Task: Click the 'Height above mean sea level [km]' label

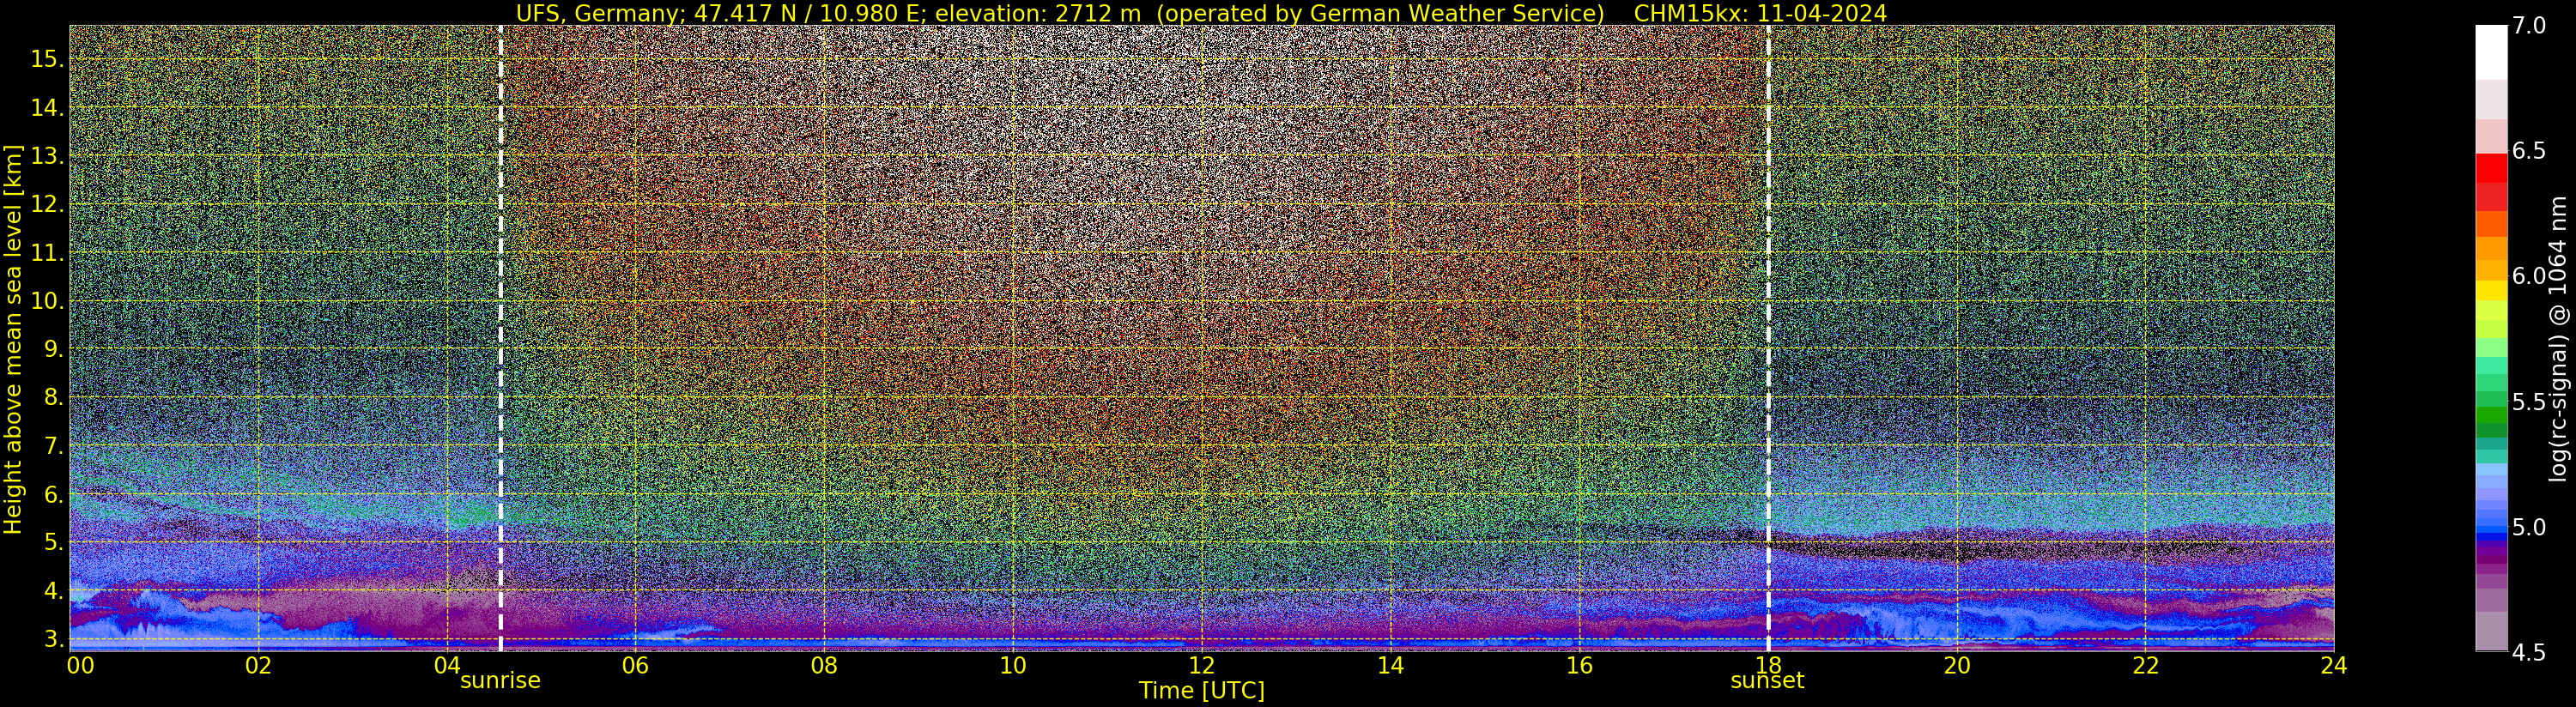Action: 13,339
